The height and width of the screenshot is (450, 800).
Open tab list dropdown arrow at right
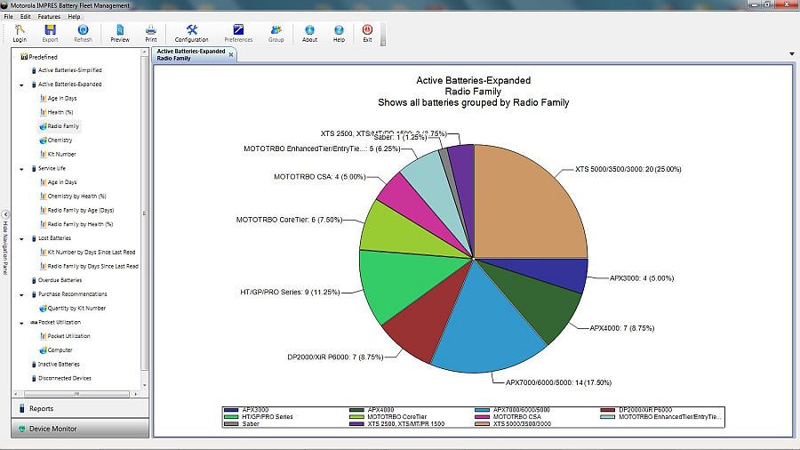[x=792, y=53]
